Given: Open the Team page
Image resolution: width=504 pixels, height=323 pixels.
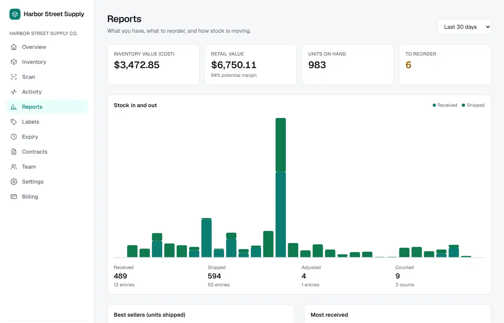Looking at the screenshot, I should [47, 167].
